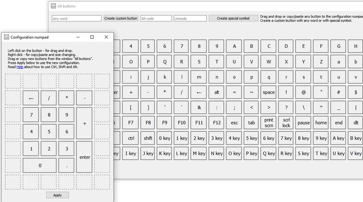
Task: Click the uppercase W button
Action: point(269,62)
